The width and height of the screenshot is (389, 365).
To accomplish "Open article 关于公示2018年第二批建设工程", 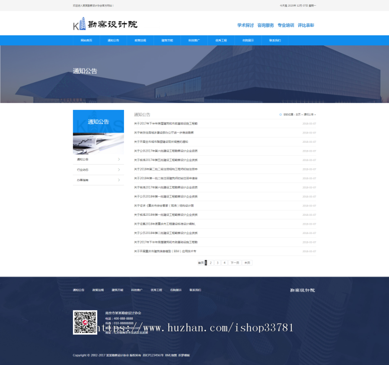I will [166, 233].
